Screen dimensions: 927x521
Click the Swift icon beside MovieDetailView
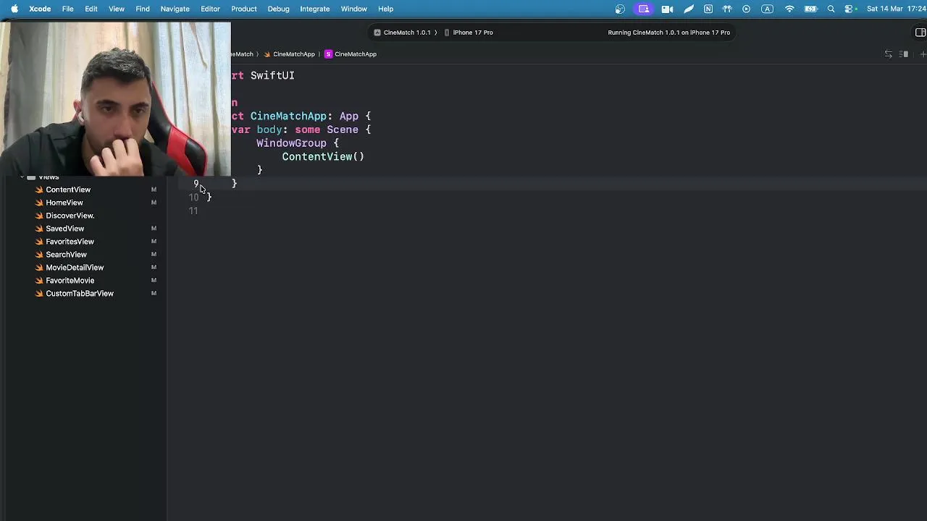[39, 268]
